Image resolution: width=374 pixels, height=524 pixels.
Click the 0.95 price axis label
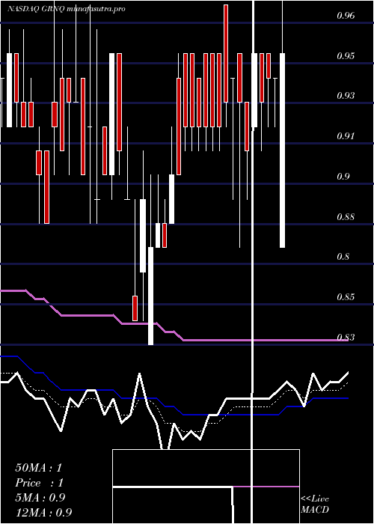click(x=346, y=55)
